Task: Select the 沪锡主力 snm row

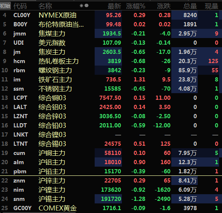Action: coord(111,199)
